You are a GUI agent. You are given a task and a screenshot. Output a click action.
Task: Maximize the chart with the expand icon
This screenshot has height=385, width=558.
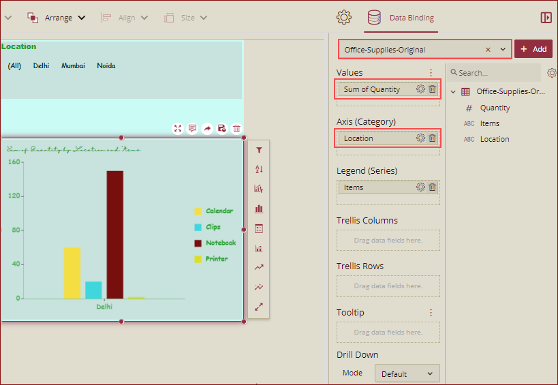[178, 128]
